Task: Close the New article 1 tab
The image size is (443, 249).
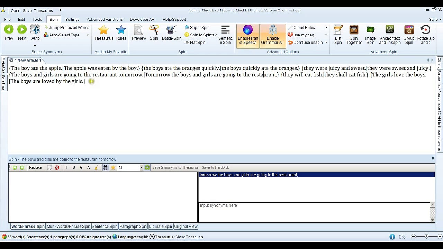Action: coord(11,60)
